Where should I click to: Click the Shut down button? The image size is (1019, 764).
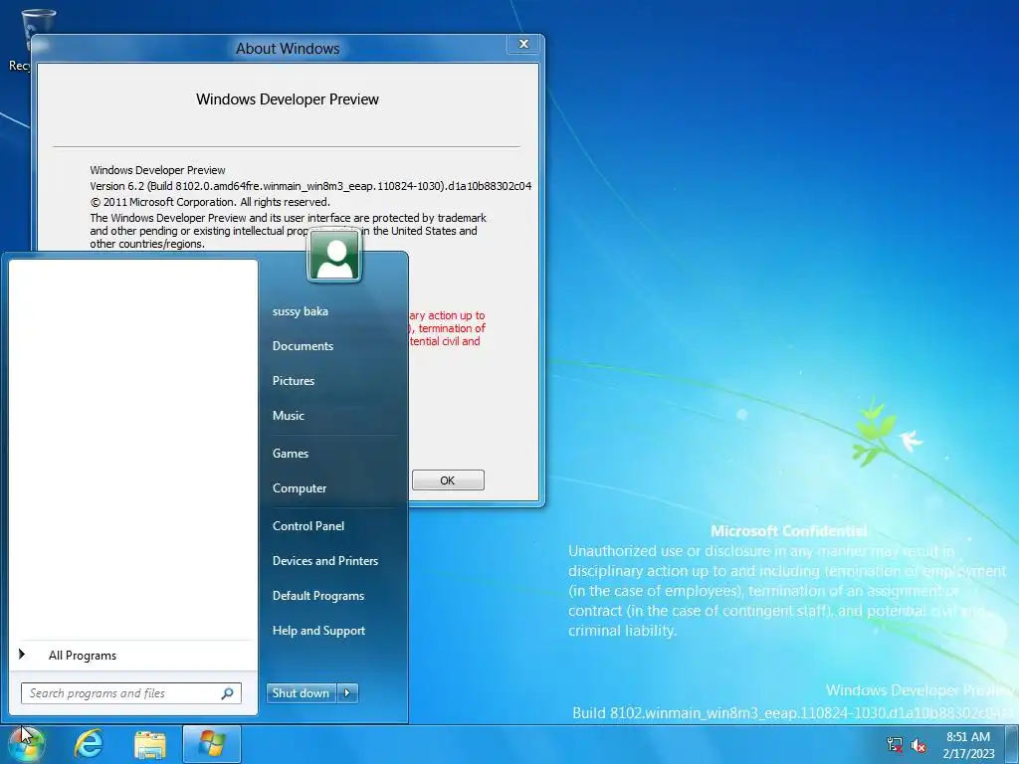point(301,693)
